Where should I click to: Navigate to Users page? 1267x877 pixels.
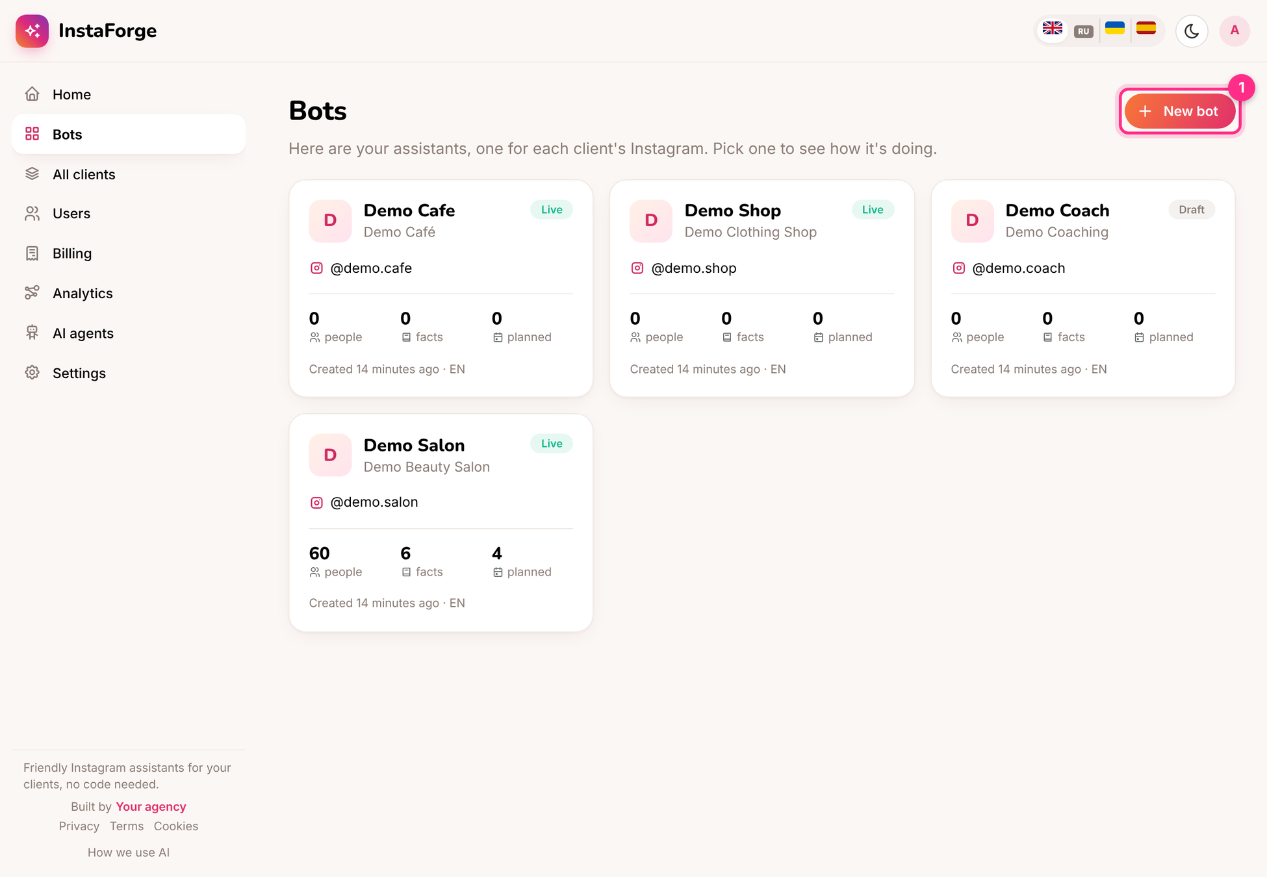click(129, 214)
